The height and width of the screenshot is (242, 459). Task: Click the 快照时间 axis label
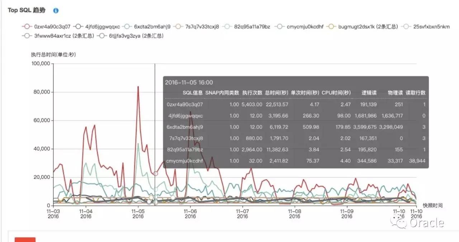pyautogui.click(x=432, y=205)
